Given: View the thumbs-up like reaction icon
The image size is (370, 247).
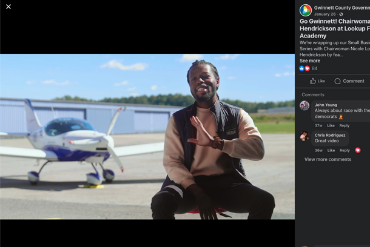Looking at the screenshot, I should 301,68.
